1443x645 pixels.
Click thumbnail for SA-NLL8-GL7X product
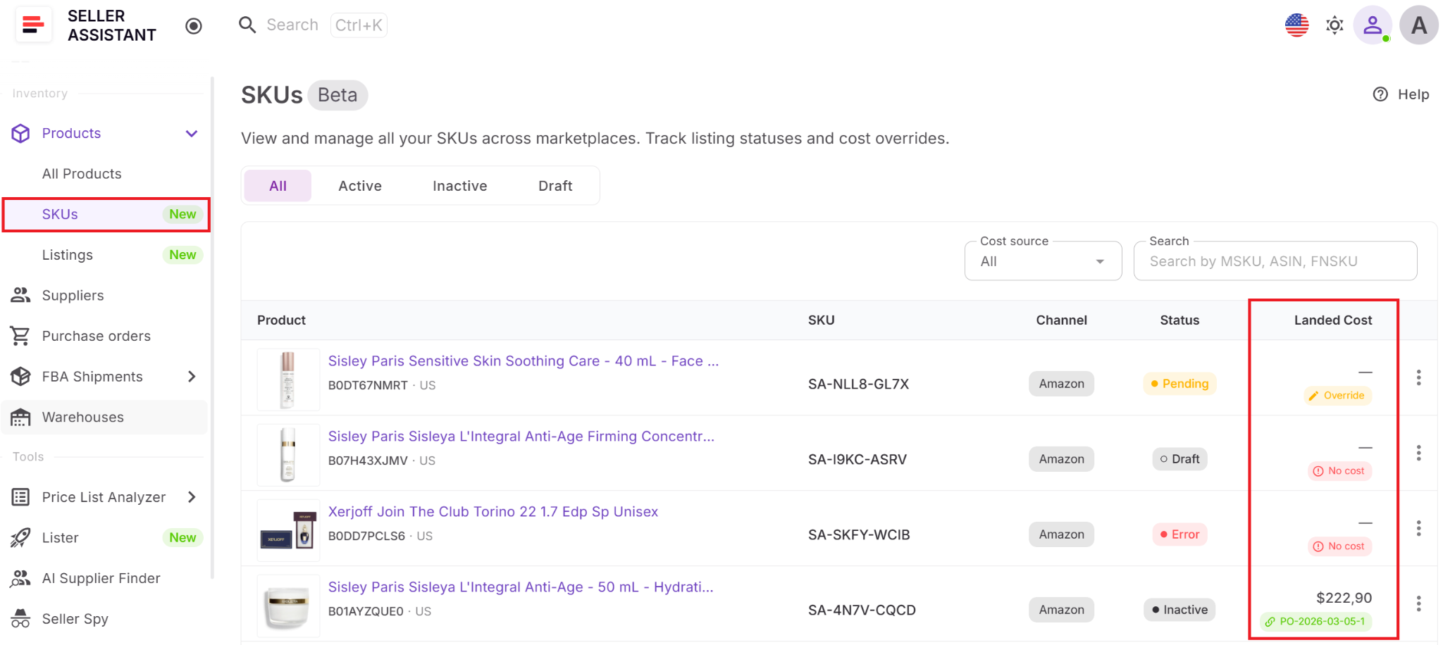pyautogui.click(x=288, y=380)
